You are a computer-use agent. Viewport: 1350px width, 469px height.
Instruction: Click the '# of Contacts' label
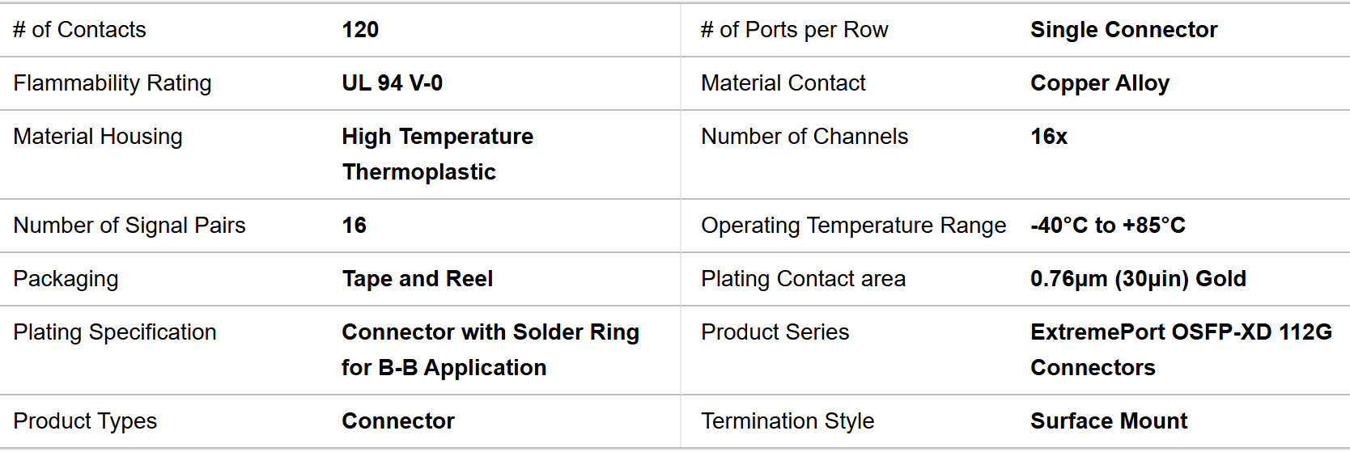79,30
